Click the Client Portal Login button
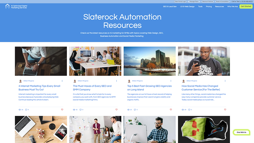Viewport: 254px width, 143px height. [180, 2]
